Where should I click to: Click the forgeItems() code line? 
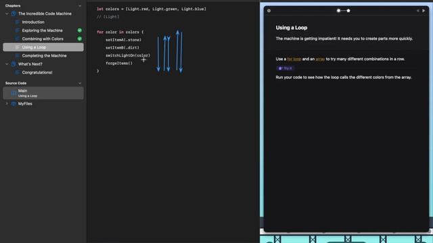tap(119, 63)
